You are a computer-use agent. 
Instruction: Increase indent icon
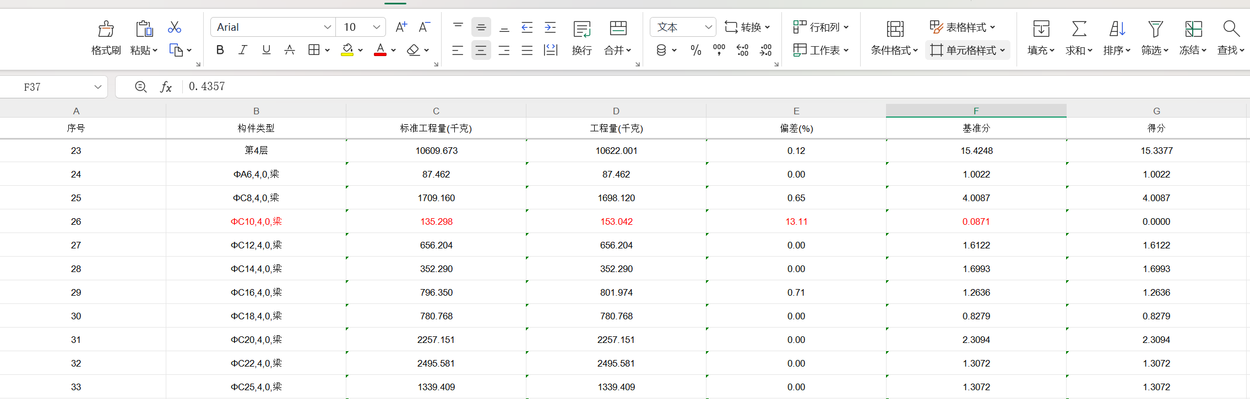tap(550, 27)
